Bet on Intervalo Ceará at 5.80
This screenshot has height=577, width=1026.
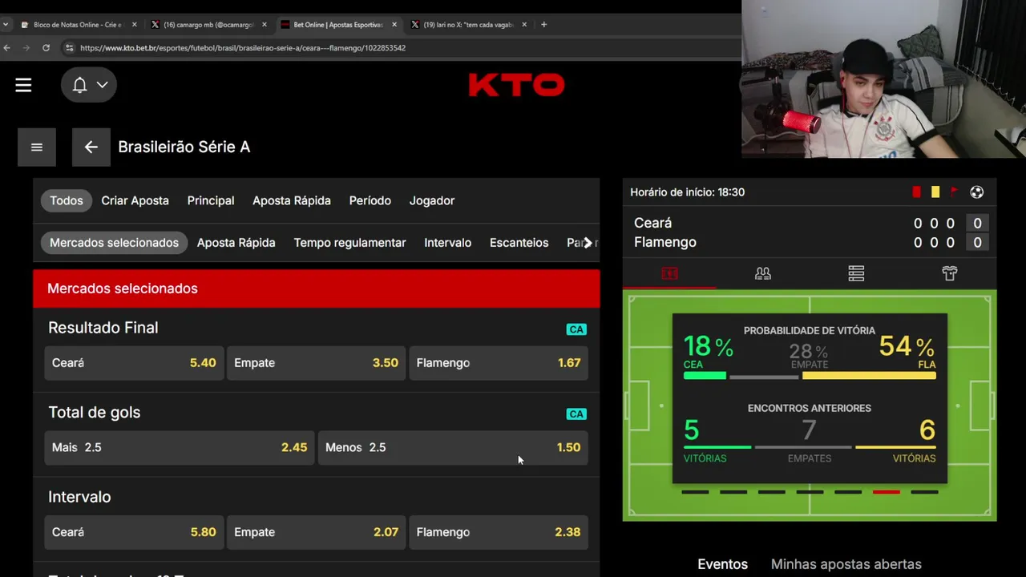pos(134,532)
